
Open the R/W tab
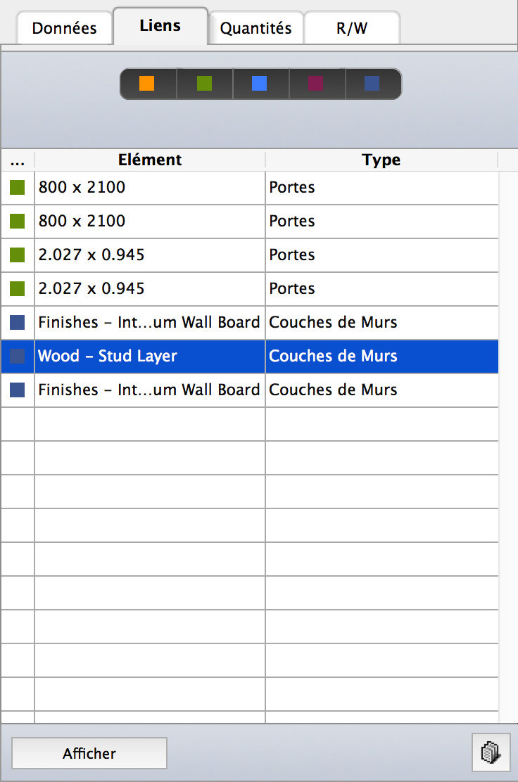tap(352, 28)
